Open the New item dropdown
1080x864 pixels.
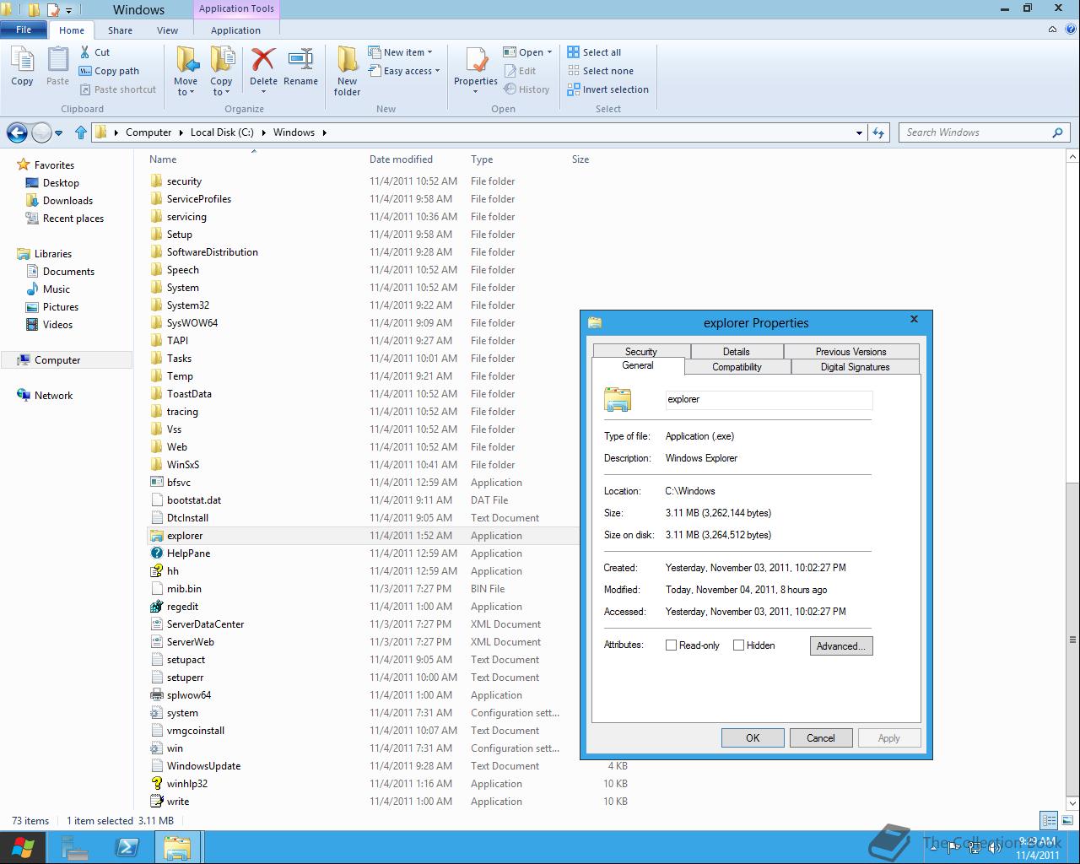401,52
